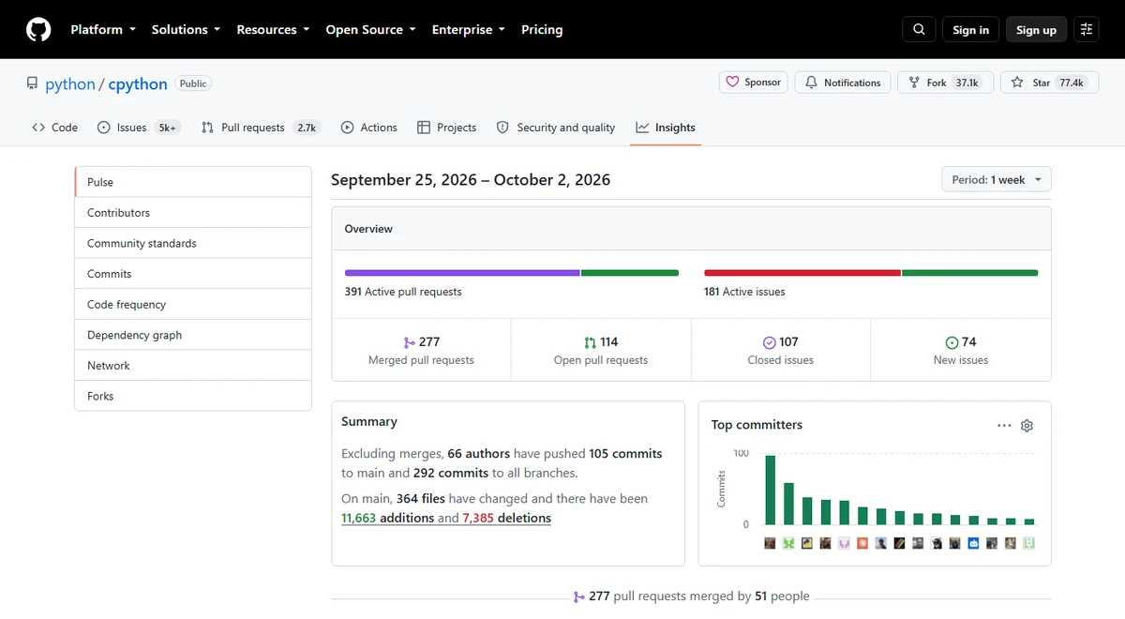
Task: Expand the Solutions menu
Action: pos(186,30)
